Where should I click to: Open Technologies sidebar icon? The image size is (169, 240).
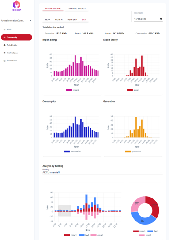[x=4, y=53]
